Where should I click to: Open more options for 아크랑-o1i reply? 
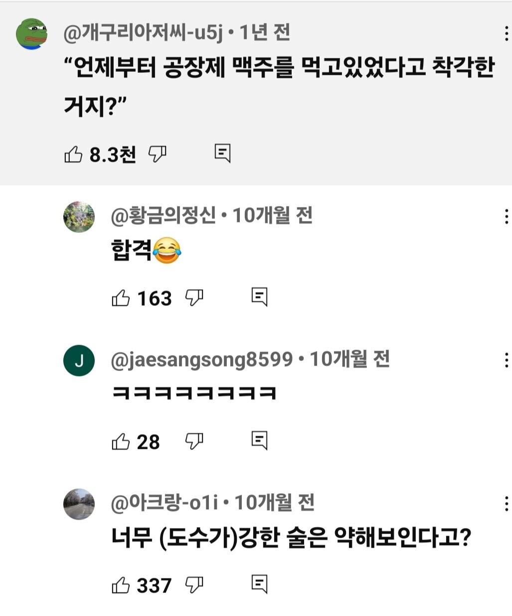(x=506, y=504)
